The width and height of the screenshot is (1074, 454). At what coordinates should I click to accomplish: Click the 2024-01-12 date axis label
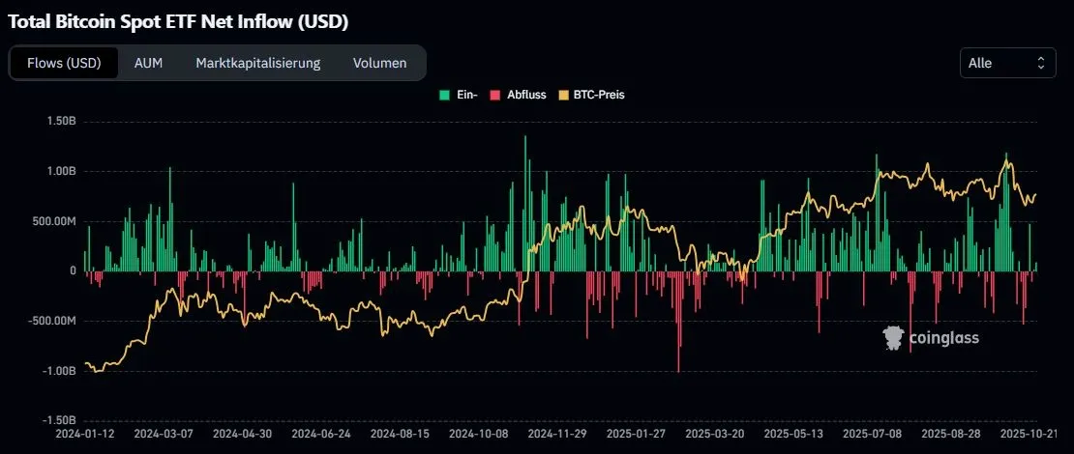pos(85,436)
